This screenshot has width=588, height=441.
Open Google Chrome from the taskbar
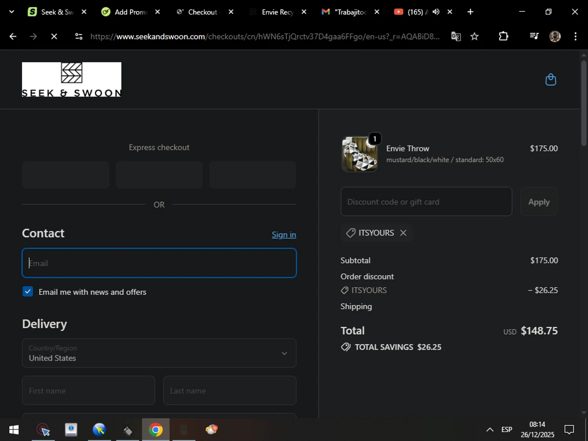tap(156, 430)
